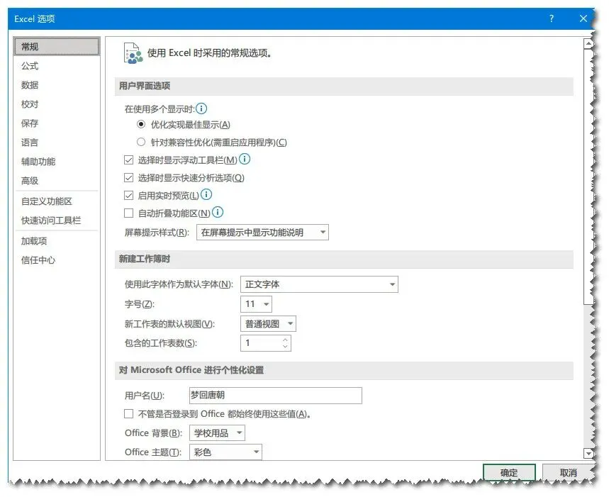Click the help question mark in title bar
Image resolution: width=609 pixels, height=497 pixels.
[x=552, y=18]
